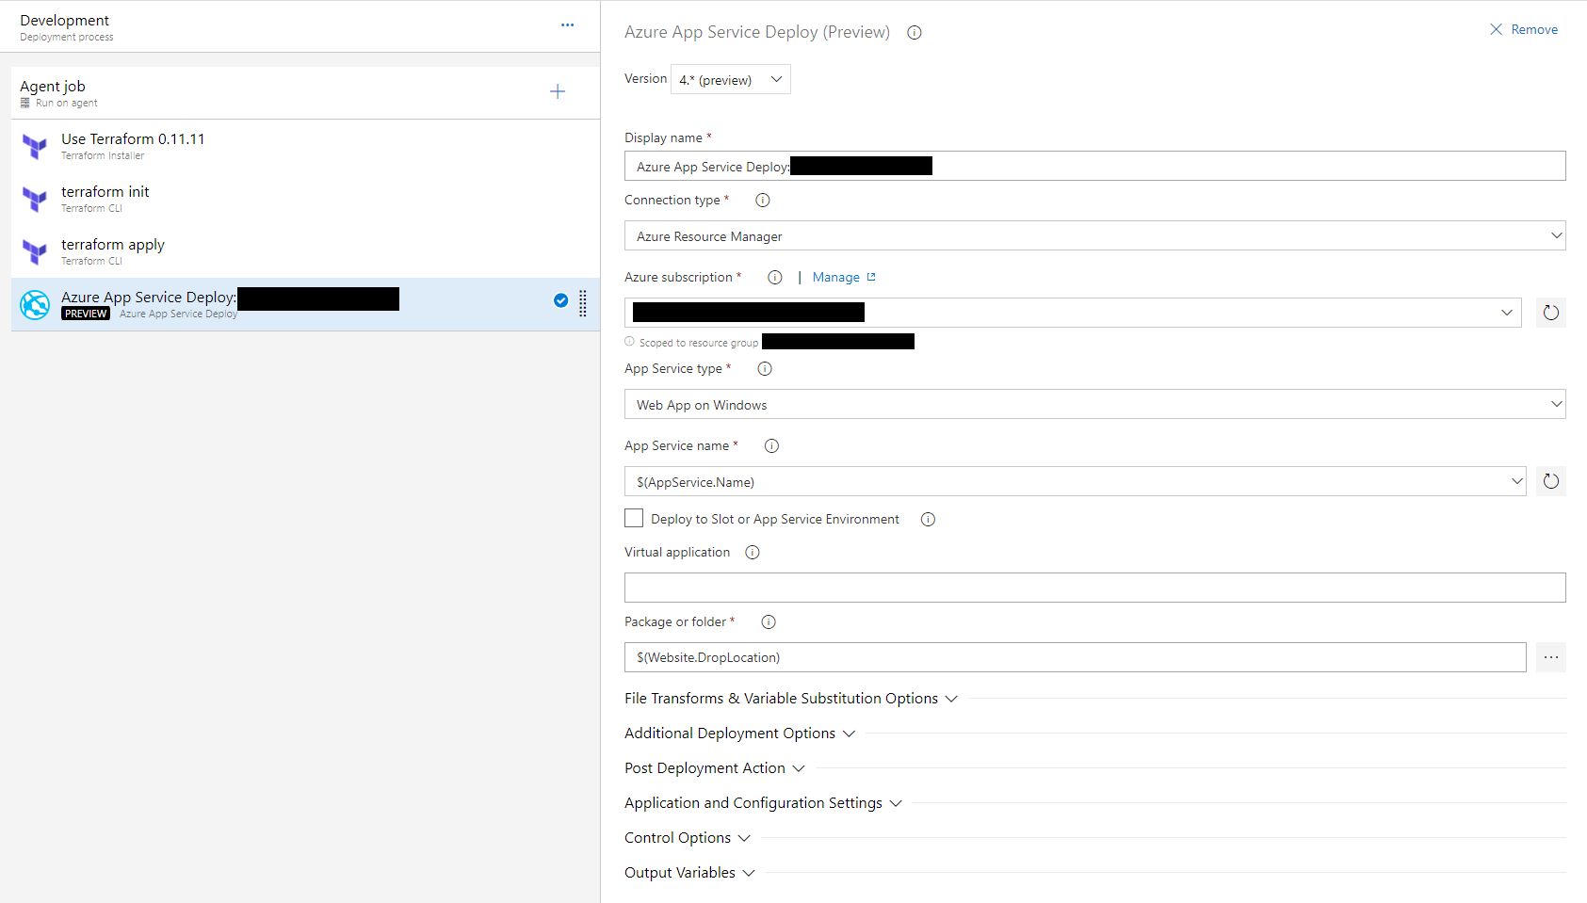The width and height of the screenshot is (1587, 903).
Task: Refresh the App Service name list
Action: [1551, 481]
